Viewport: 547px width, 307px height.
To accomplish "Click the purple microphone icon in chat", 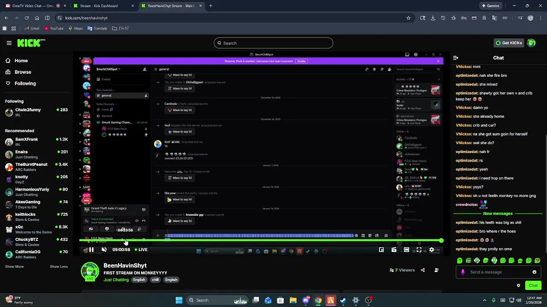I will [463, 272].
